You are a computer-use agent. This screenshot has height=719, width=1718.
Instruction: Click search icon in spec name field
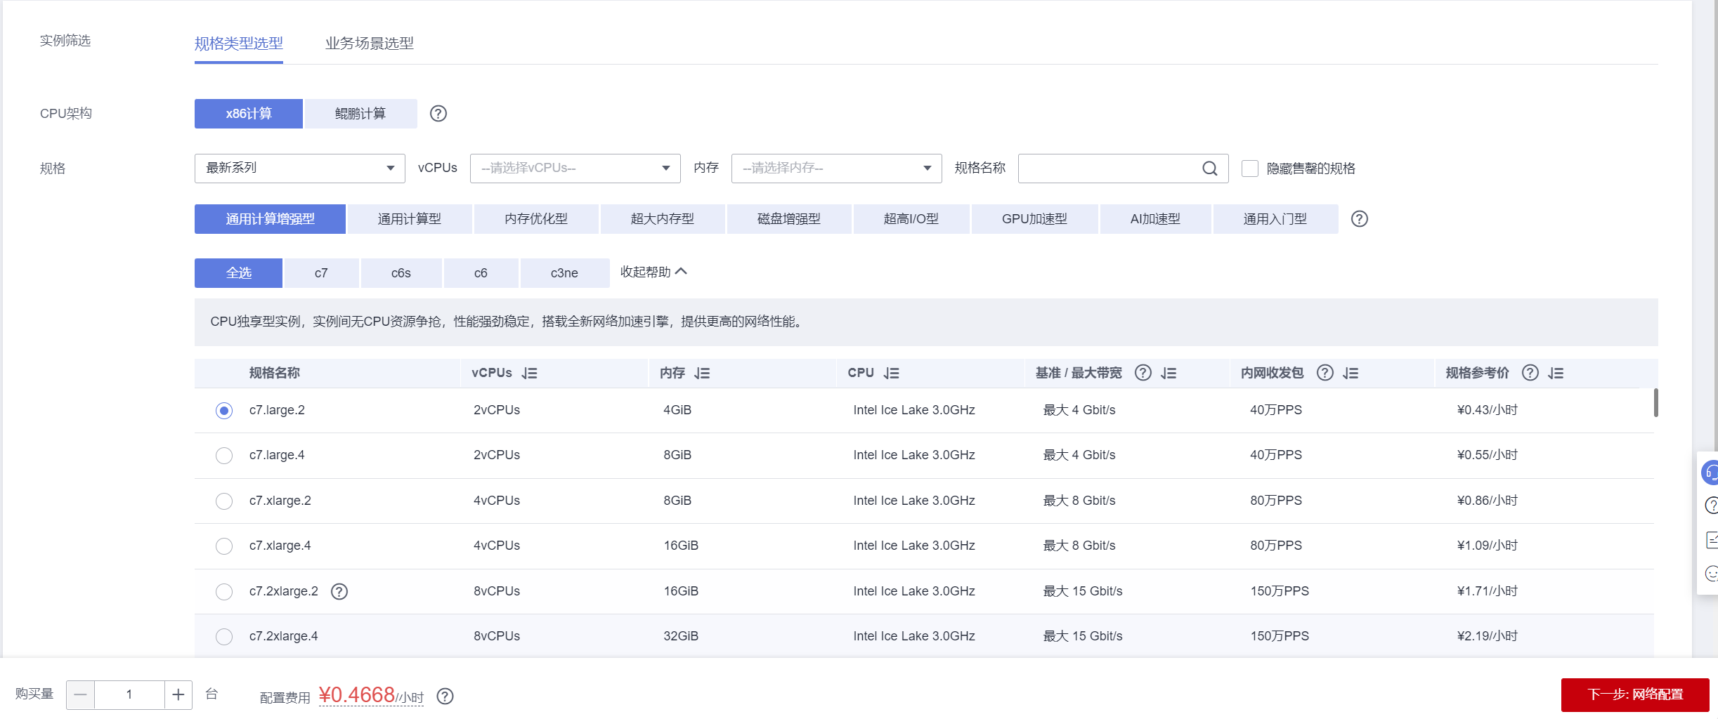click(1209, 169)
